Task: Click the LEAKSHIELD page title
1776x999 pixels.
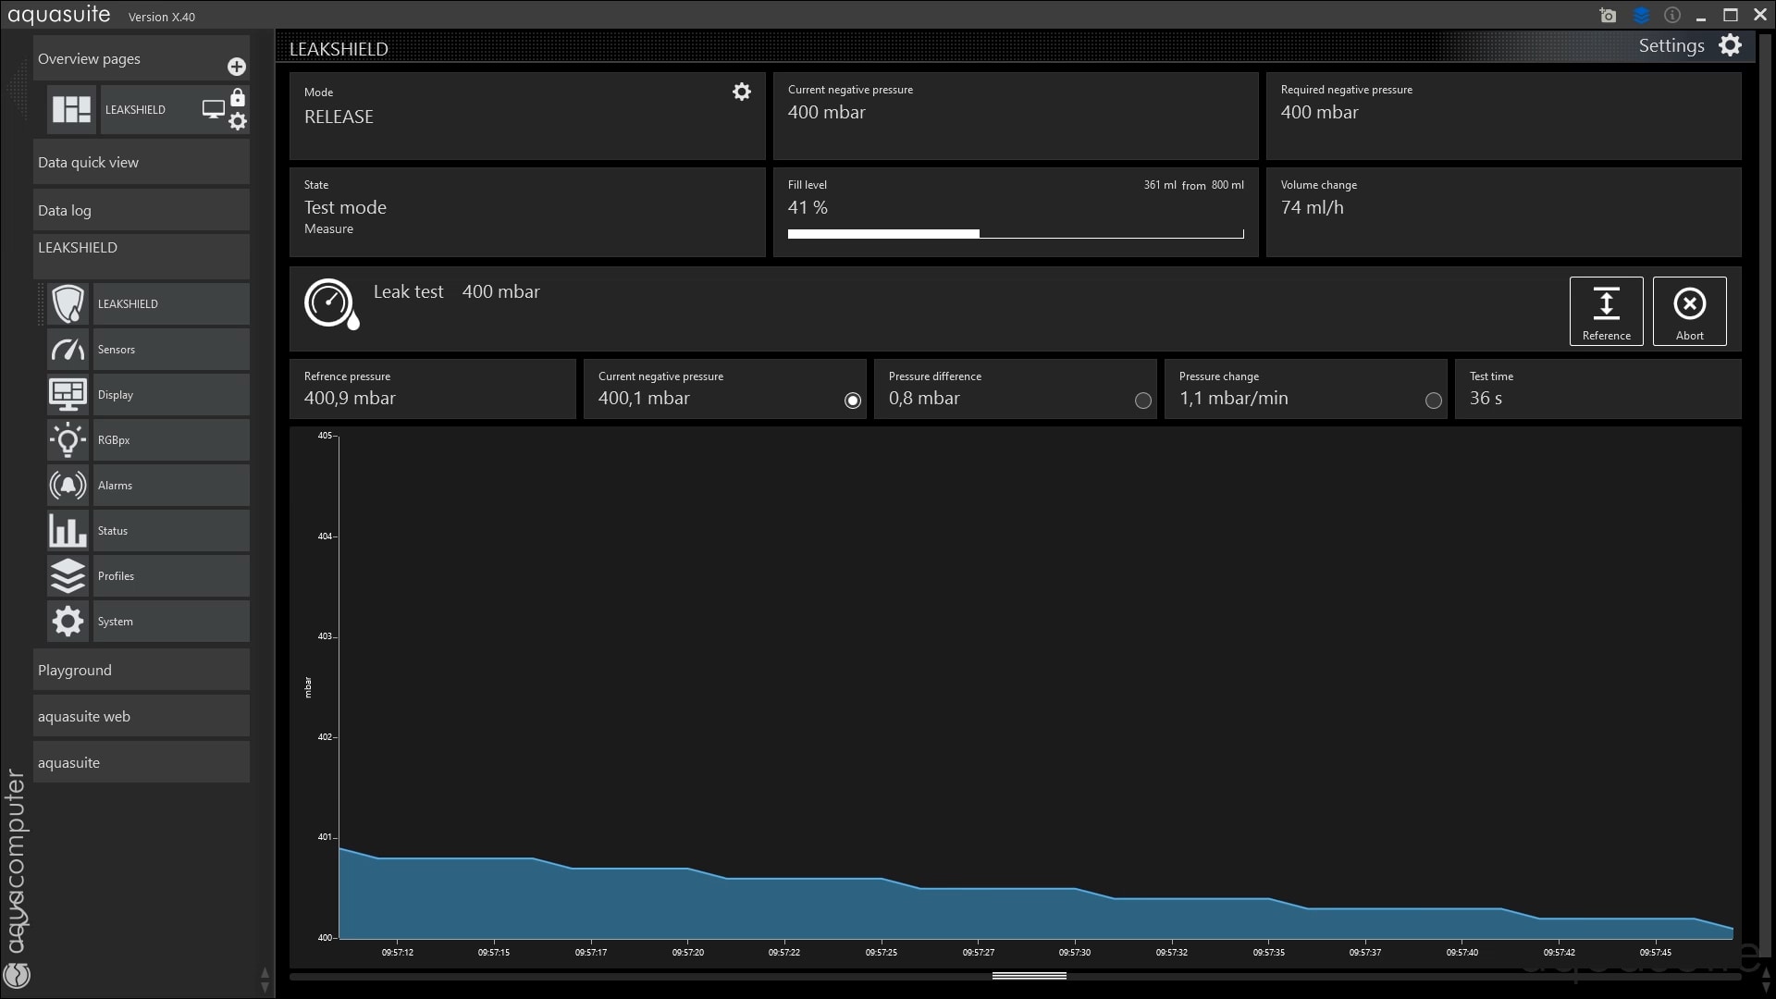Action: pyautogui.click(x=339, y=49)
